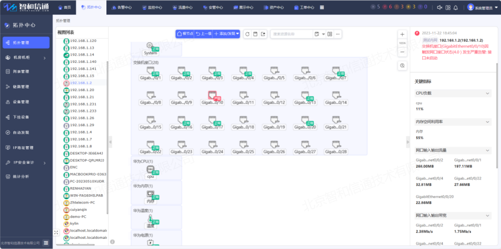501x249 pixels.
Task: Click the app grid icon after 工单中心
Action: coord(321,7)
